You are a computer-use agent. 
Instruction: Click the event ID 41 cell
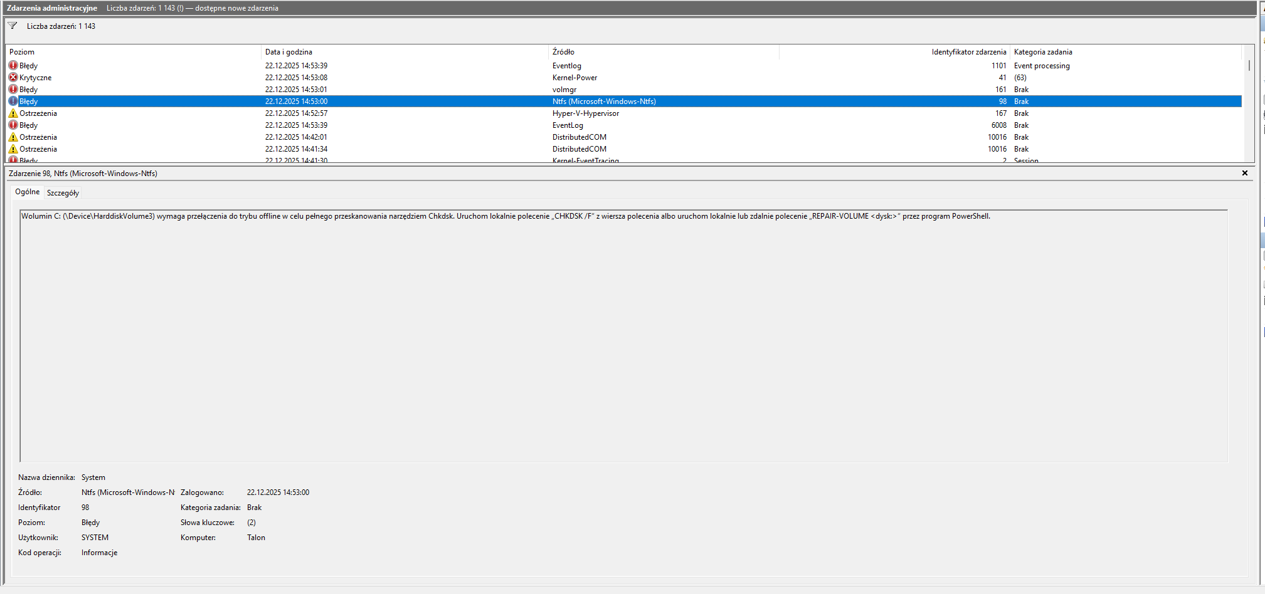click(1002, 78)
